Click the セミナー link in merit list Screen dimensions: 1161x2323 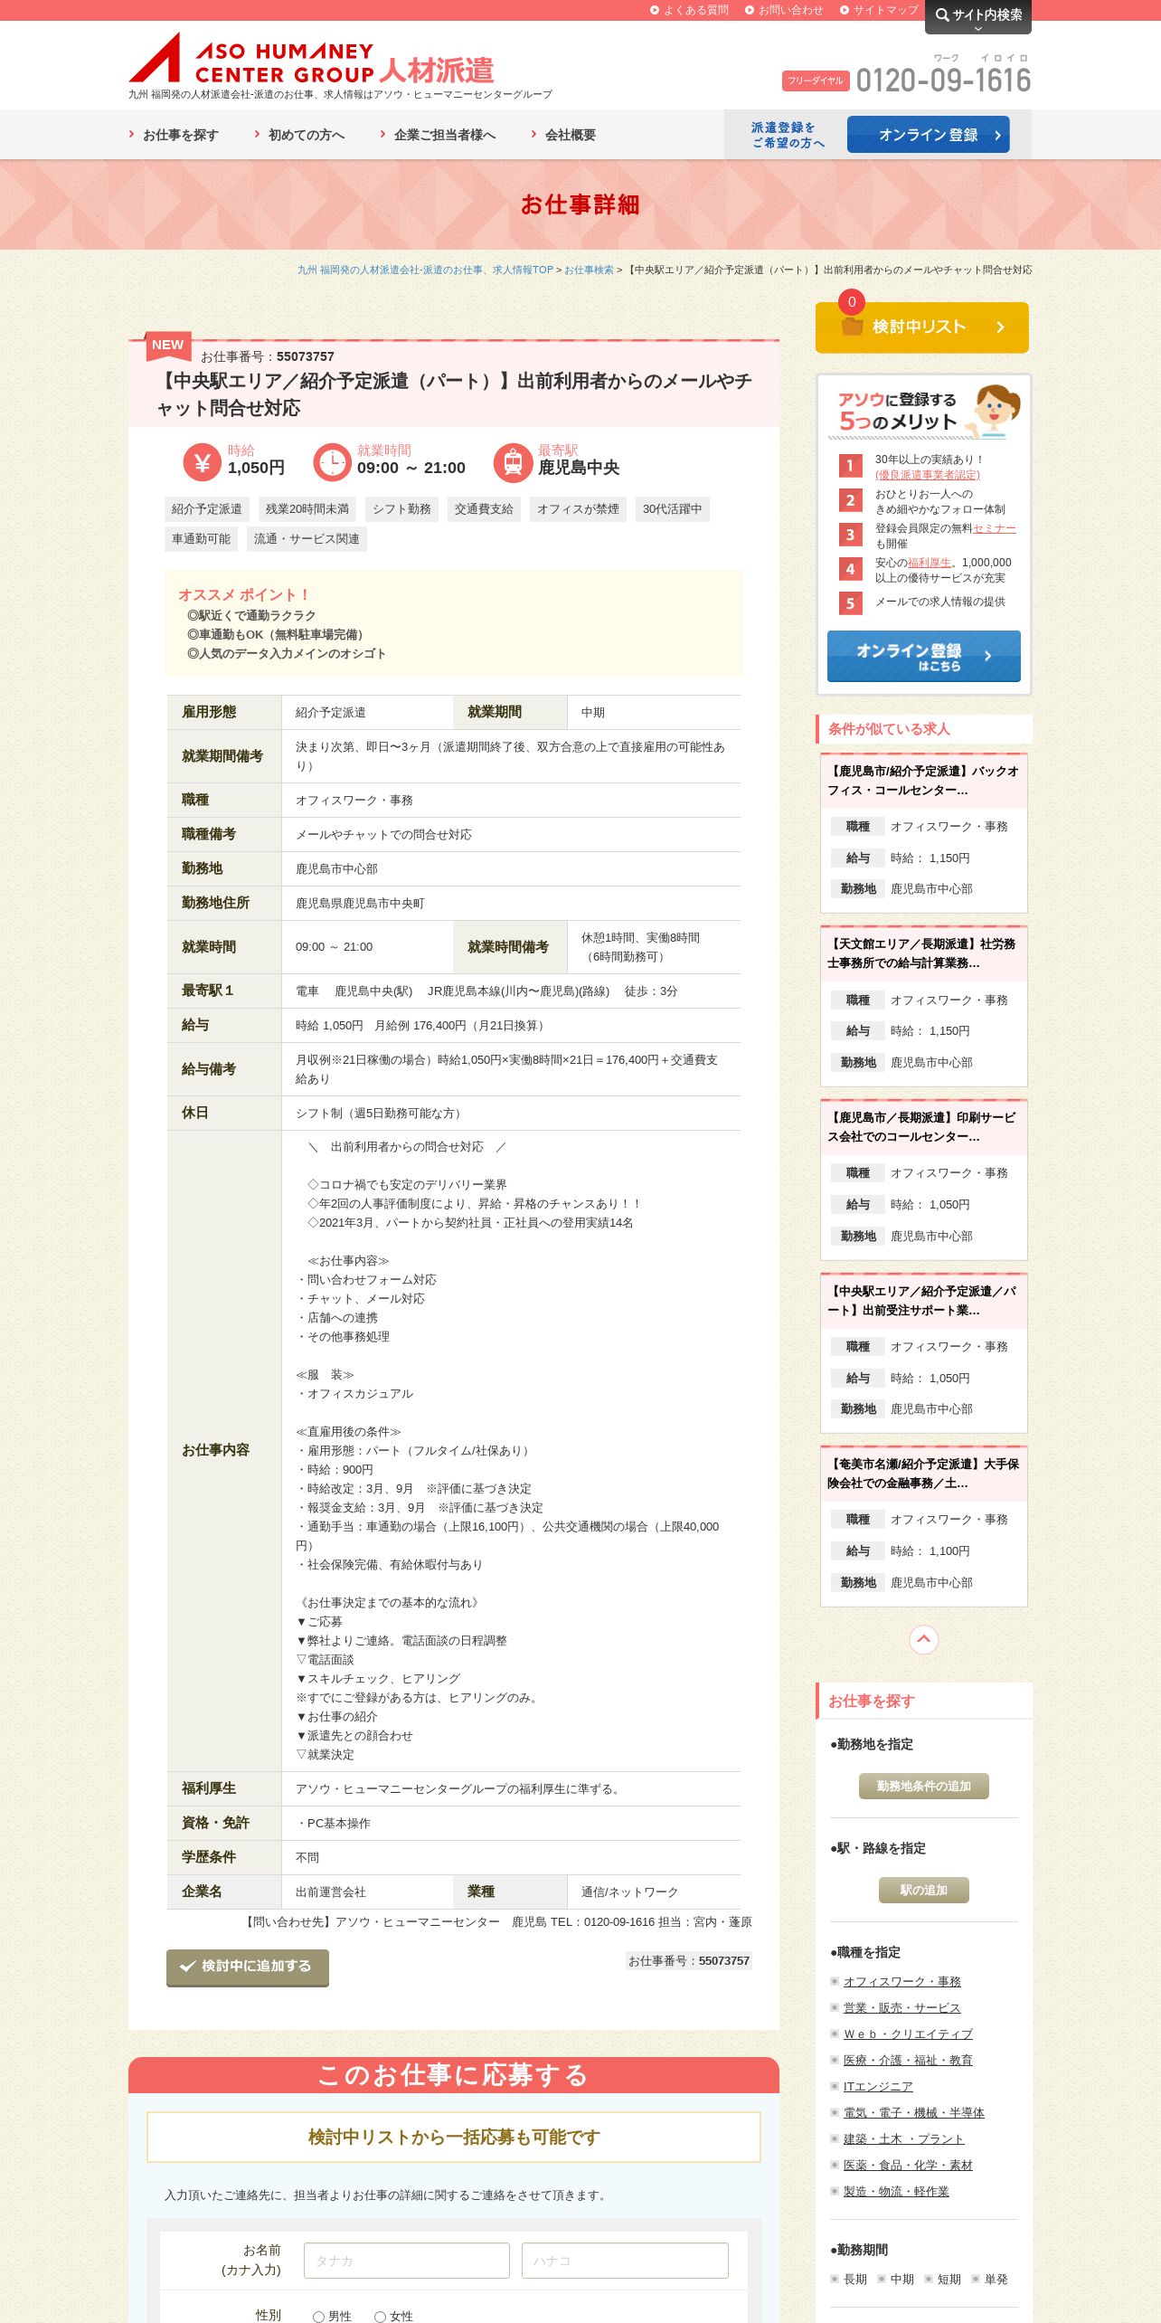point(995,528)
